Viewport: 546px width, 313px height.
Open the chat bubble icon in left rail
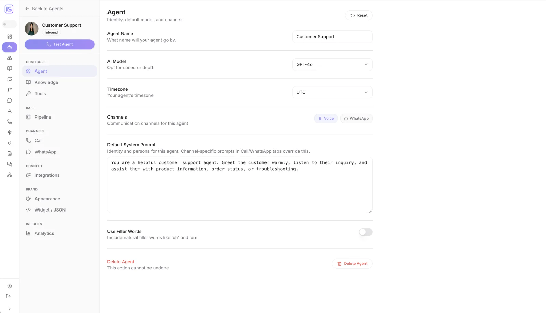pos(10,100)
